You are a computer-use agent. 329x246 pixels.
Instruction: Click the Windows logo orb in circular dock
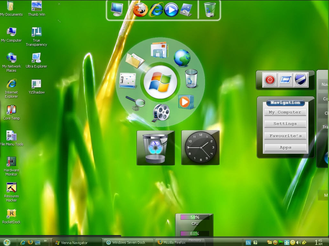click(160, 82)
